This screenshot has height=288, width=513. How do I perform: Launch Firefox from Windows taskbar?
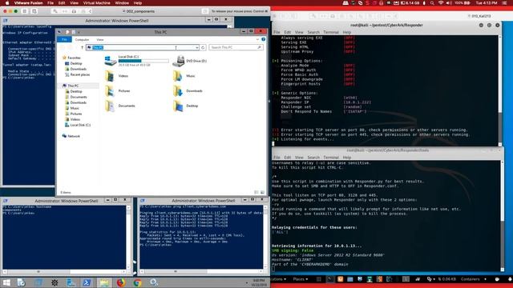coord(121,282)
